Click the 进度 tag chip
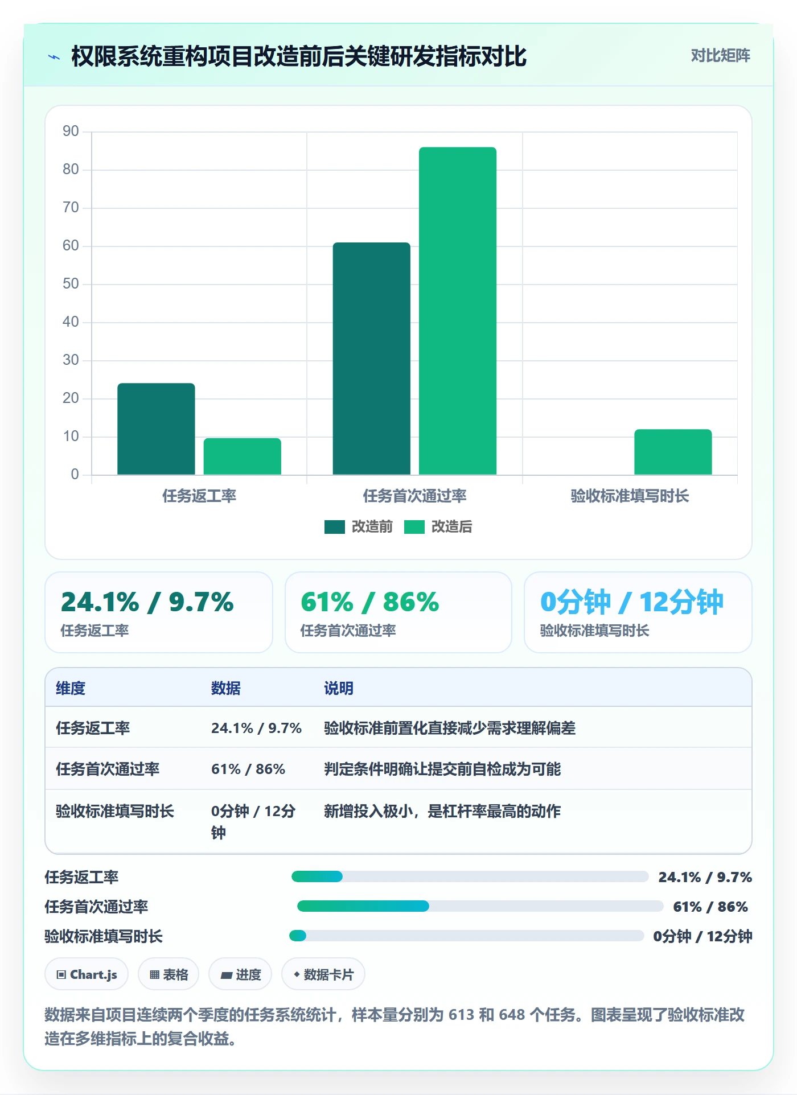The image size is (797, 1095). [240, 974]
